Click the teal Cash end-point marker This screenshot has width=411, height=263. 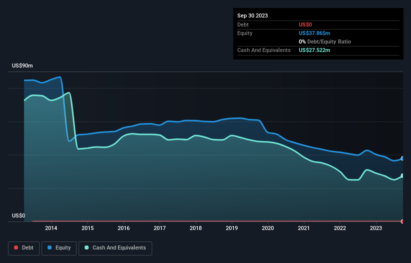pos(402,175)
